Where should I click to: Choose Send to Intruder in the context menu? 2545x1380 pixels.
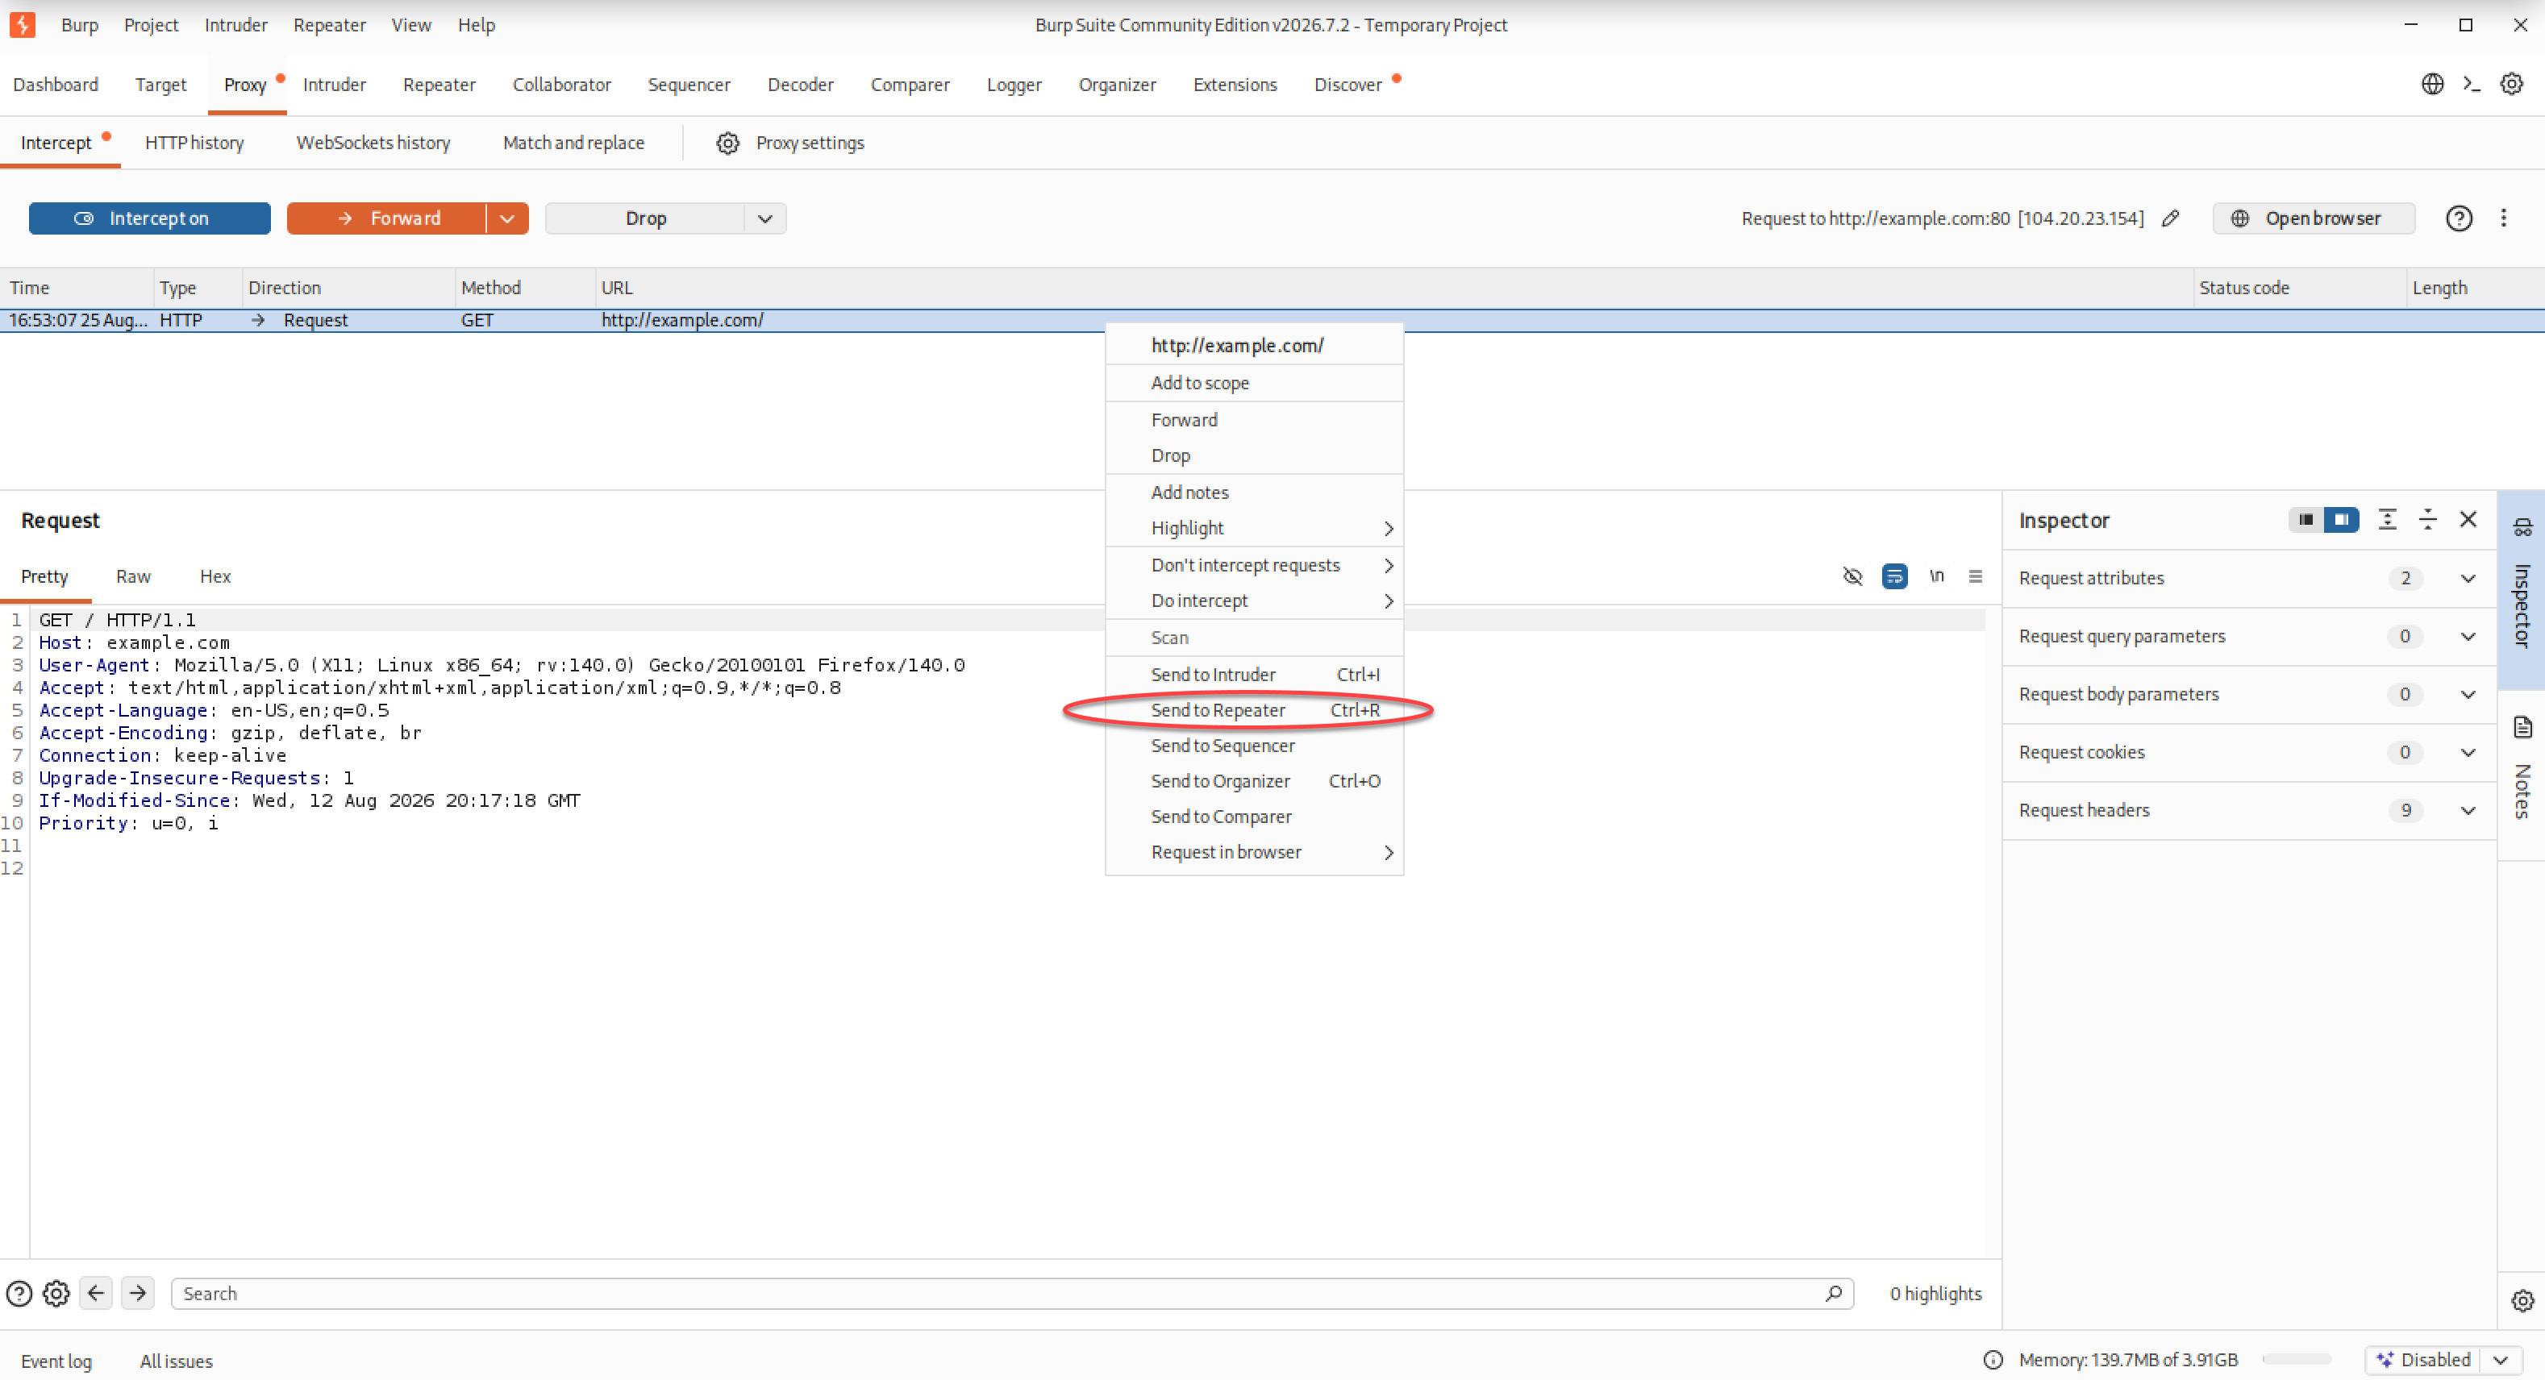pyautogui.click(x=1254, y=675)
